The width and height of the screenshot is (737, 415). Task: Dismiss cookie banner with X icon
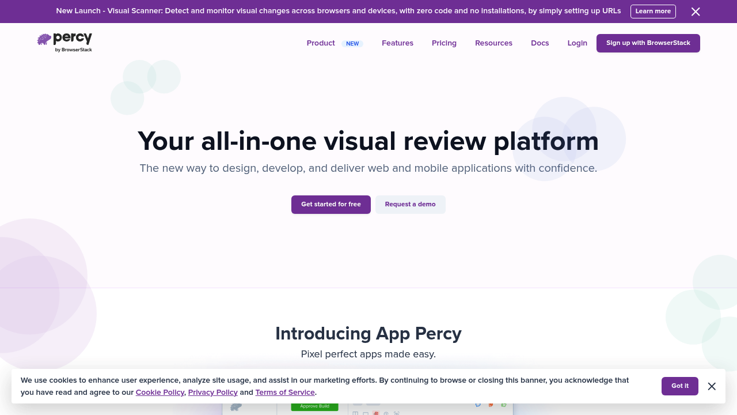[x=712, y=386]
